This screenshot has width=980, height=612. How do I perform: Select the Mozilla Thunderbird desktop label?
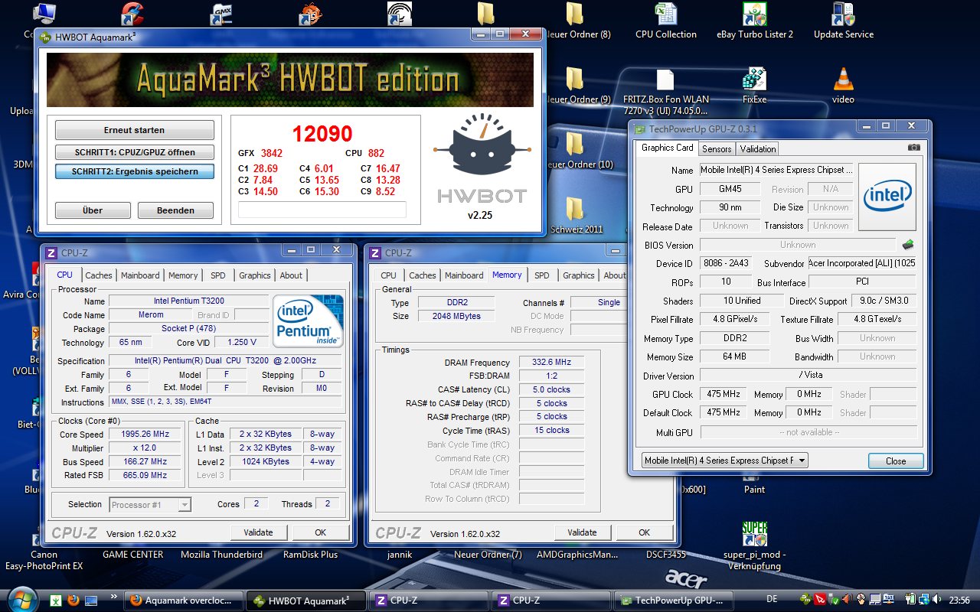tap(222, 555)
